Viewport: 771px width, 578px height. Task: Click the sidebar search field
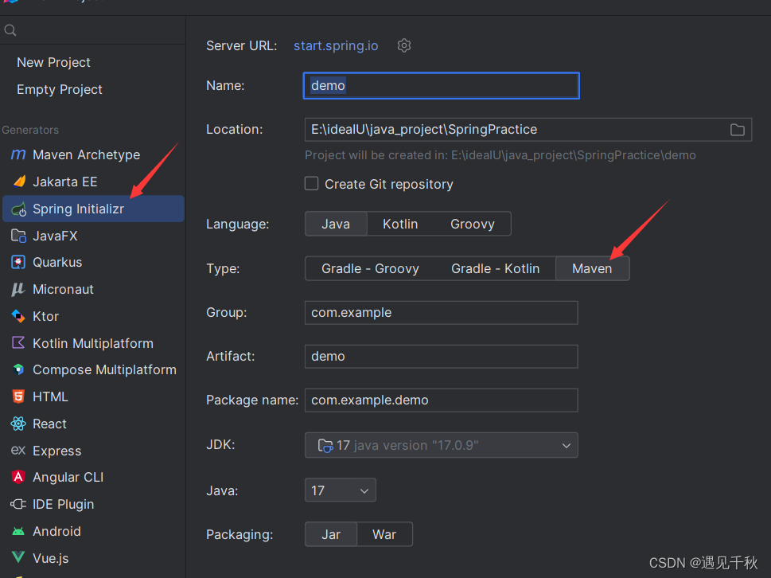tap(93, 30)
